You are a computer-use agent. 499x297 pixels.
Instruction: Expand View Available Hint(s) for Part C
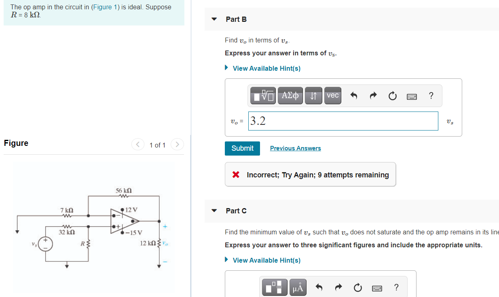tap(266, 260)
